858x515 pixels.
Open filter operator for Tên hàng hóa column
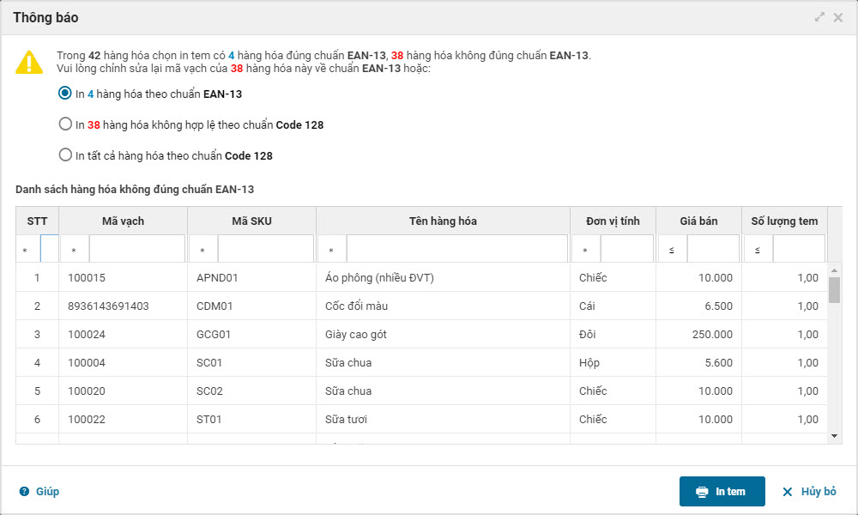332,250
